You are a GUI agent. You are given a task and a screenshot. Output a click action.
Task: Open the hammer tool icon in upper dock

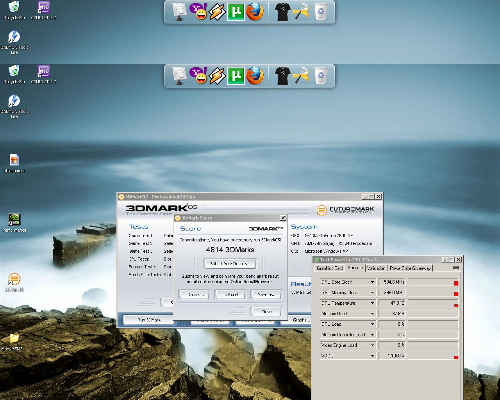point(301,12)
